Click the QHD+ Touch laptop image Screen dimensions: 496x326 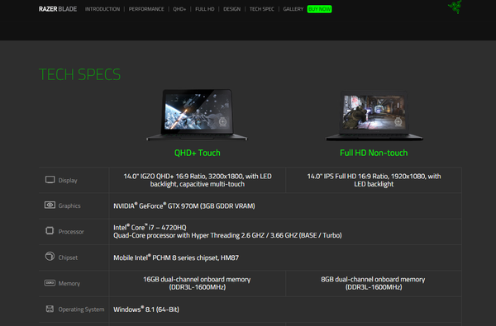(x=197, y=115)
